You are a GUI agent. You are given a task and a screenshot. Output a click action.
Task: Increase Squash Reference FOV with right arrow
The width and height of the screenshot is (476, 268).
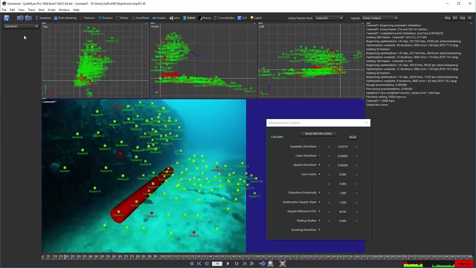pos(356,211)
